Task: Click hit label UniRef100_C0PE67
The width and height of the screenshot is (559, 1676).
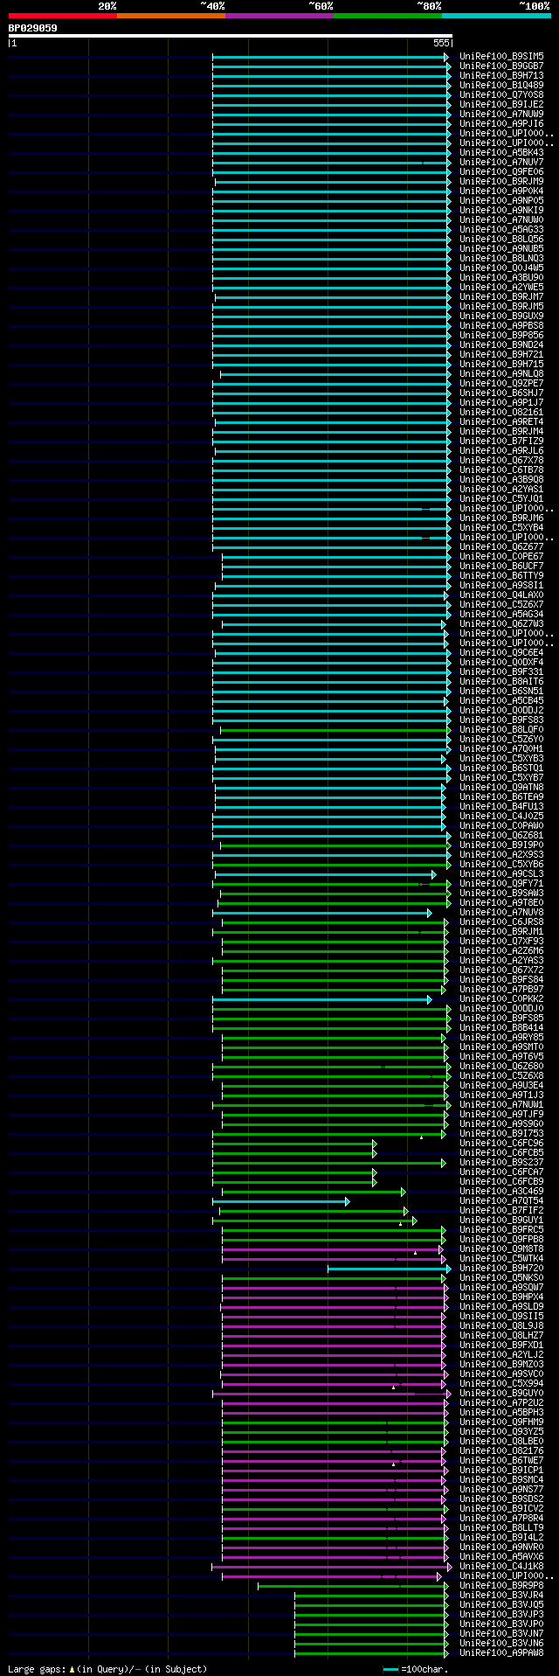Action: tap(501, 557)
